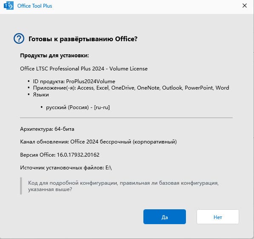Select the русский (Россия) [ru-ru] language entry
The width and height of the screenshot is (254, 239).
point(78,107)
